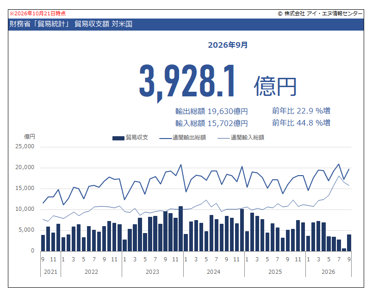
Task: Click the '2024' year label
Action: [x=213, y=272]
